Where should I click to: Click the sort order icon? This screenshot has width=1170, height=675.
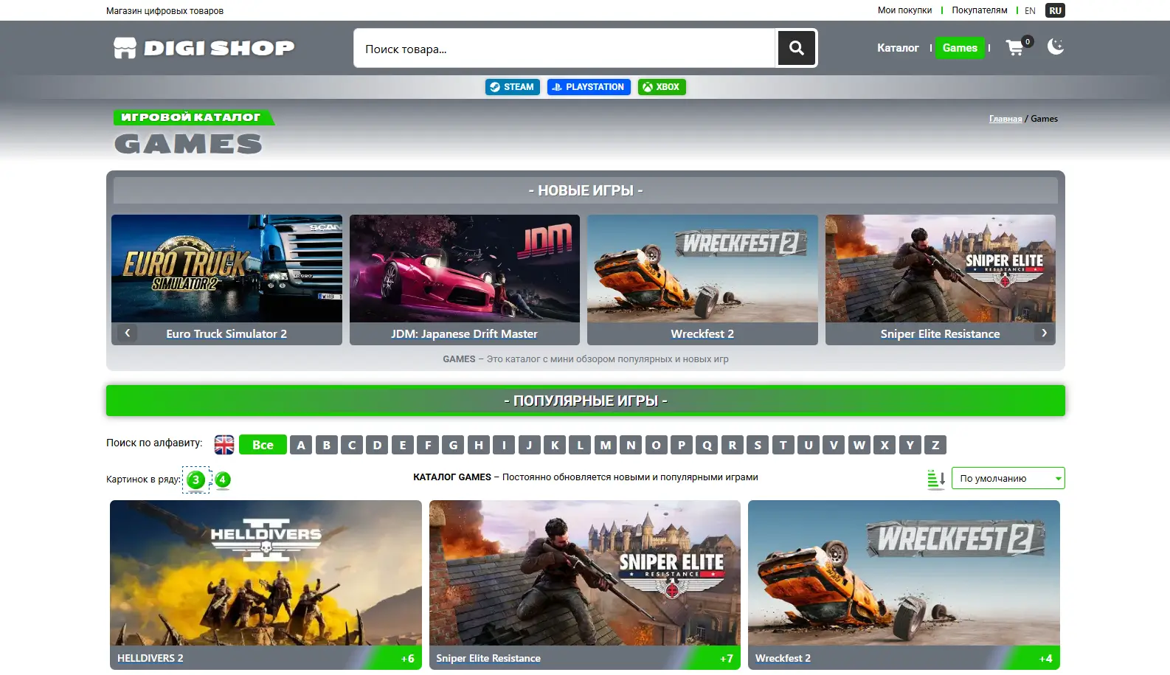pos(936,479)
